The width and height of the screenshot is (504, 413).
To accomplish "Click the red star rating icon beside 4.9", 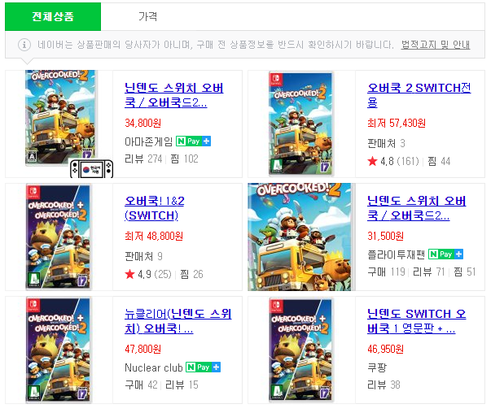I will (x=129, y=274).
